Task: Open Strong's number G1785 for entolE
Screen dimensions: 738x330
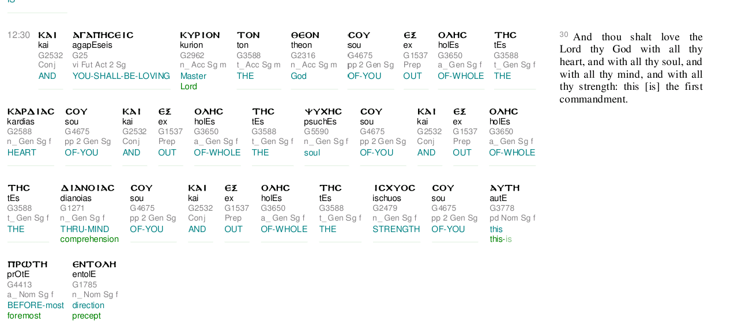Action: pyautogui.click(x=85, y=285)
